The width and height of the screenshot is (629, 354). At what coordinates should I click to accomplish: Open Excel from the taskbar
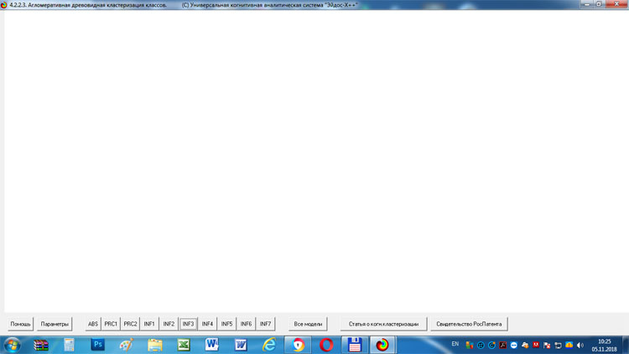pyautogui.click(x=183, y=345)
